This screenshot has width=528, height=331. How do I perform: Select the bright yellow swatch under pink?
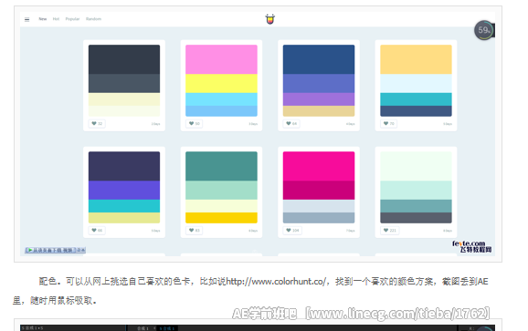(221, 83)
